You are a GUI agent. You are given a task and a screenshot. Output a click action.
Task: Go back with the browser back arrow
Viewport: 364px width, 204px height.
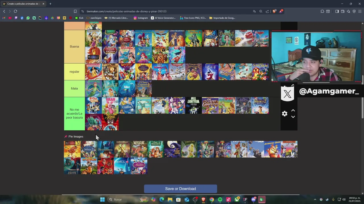4,11
